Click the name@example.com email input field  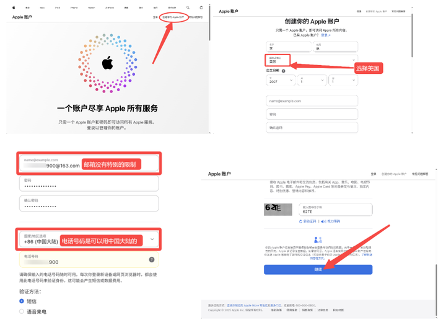tap(312, 101)
